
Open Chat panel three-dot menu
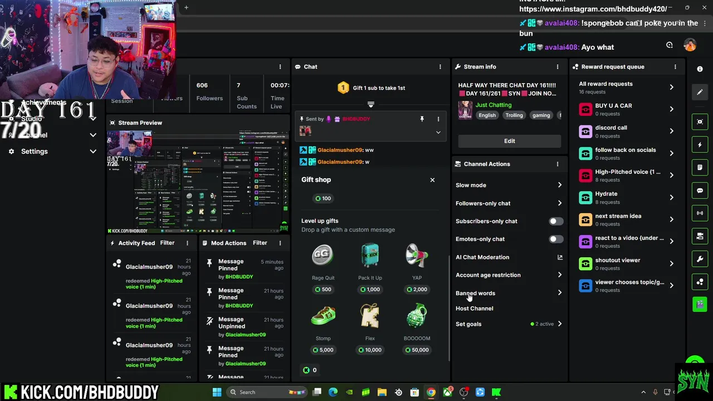coord(440,67)
